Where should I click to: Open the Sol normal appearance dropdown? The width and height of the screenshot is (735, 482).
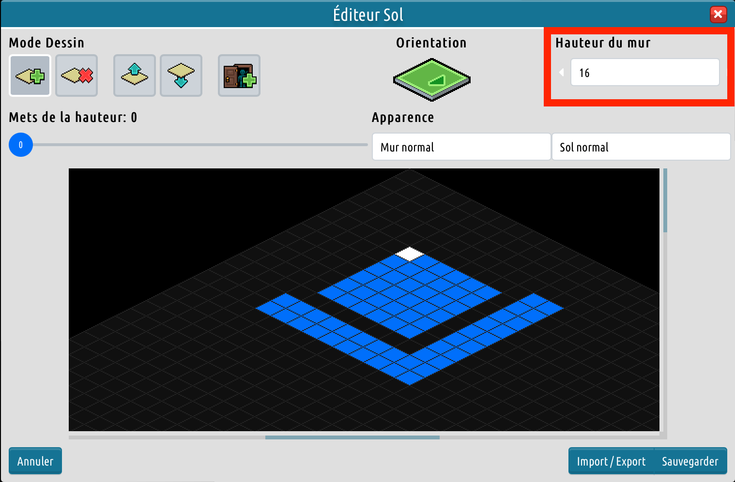[x=641, y=147]
